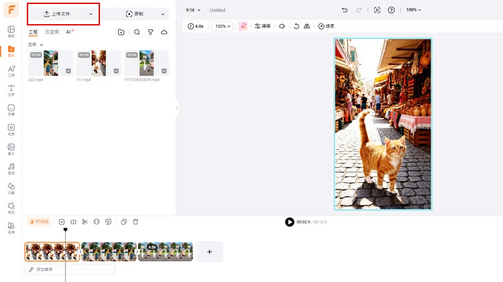Toggle checkbox on 1773738335078.mp4 thumbnail

click(x=164, y=71)
